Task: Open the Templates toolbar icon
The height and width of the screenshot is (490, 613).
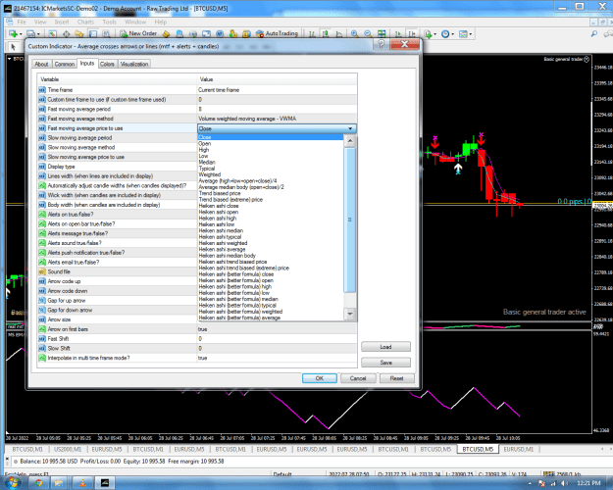Action: click(463, 34)
